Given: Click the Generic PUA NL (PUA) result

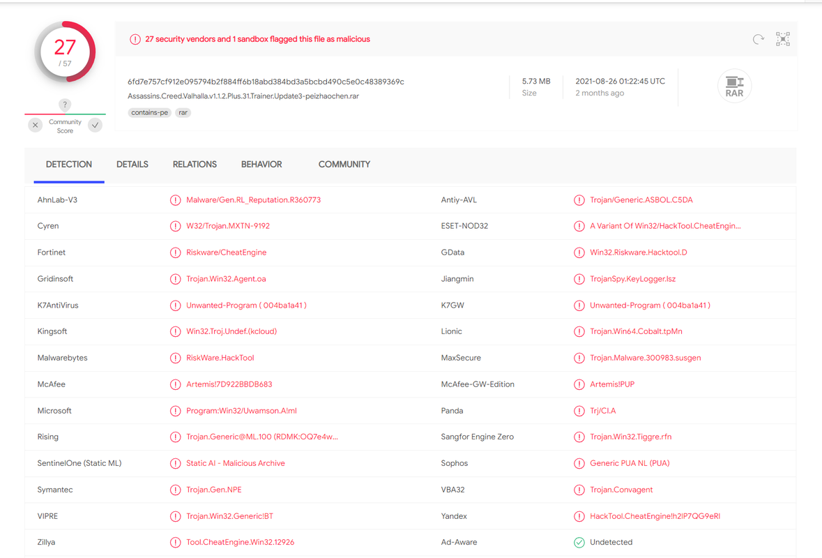Looking at the screenshot, I should click(x=630, y=464).
